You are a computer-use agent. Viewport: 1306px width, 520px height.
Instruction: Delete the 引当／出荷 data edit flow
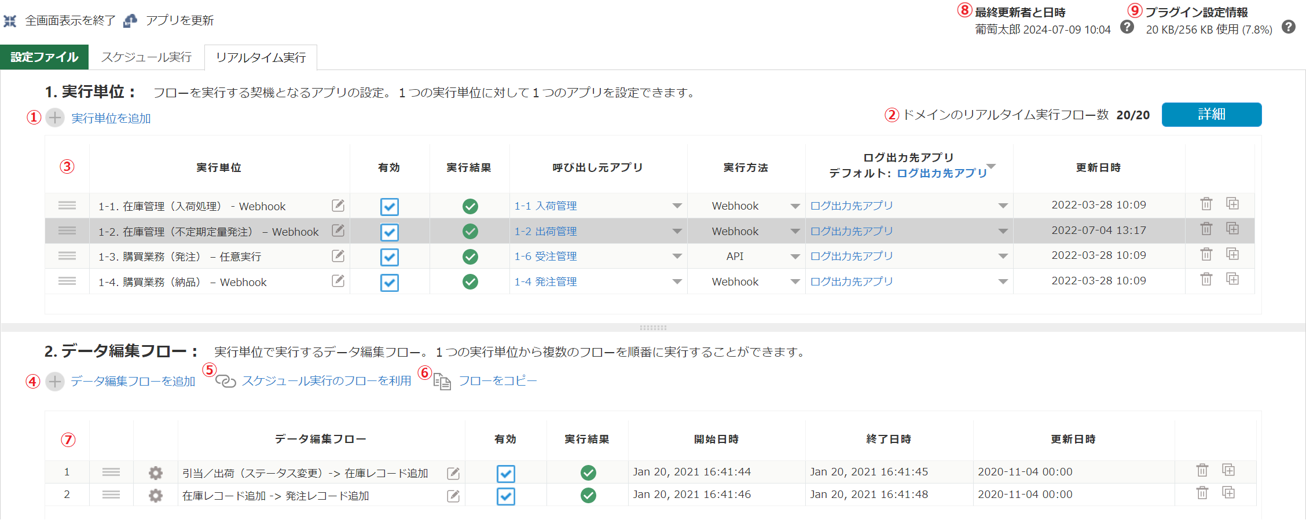[x=1202, y=470]
